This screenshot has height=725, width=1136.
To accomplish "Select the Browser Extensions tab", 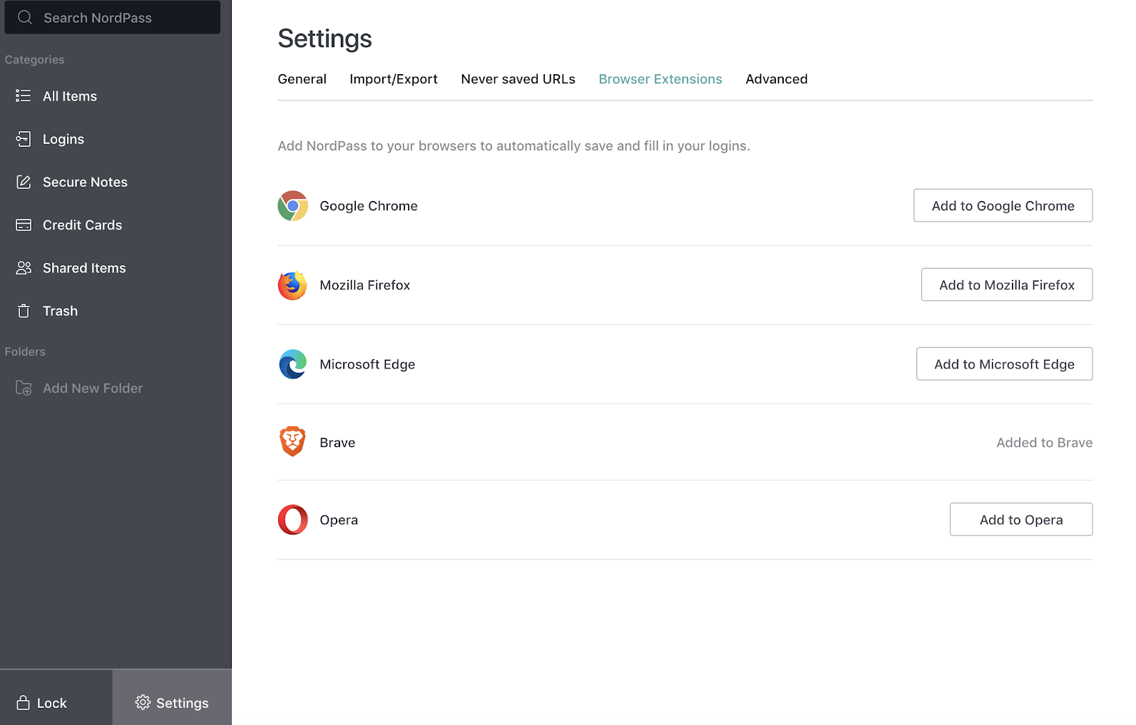I will [x=660, y=79].
